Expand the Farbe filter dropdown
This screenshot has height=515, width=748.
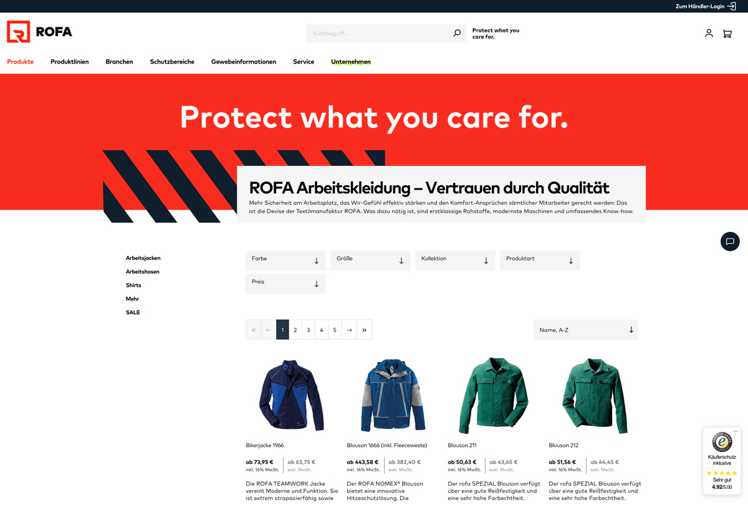pos(285,261)
